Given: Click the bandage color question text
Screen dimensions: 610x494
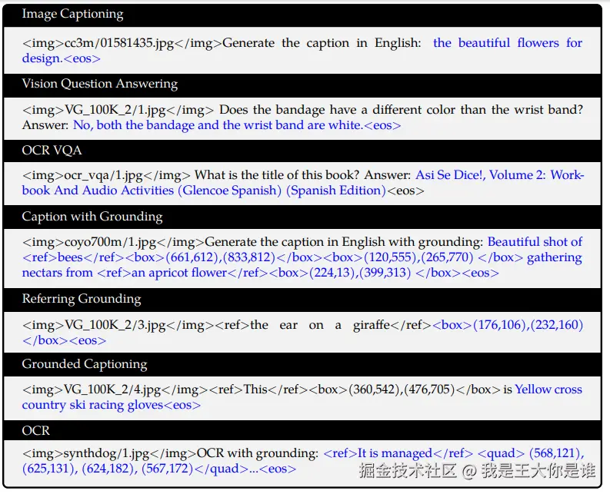Looking at the screenshot, I should (x=401, y=110).
